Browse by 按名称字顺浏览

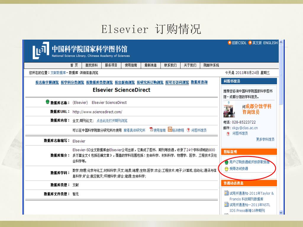click(47, 82)
